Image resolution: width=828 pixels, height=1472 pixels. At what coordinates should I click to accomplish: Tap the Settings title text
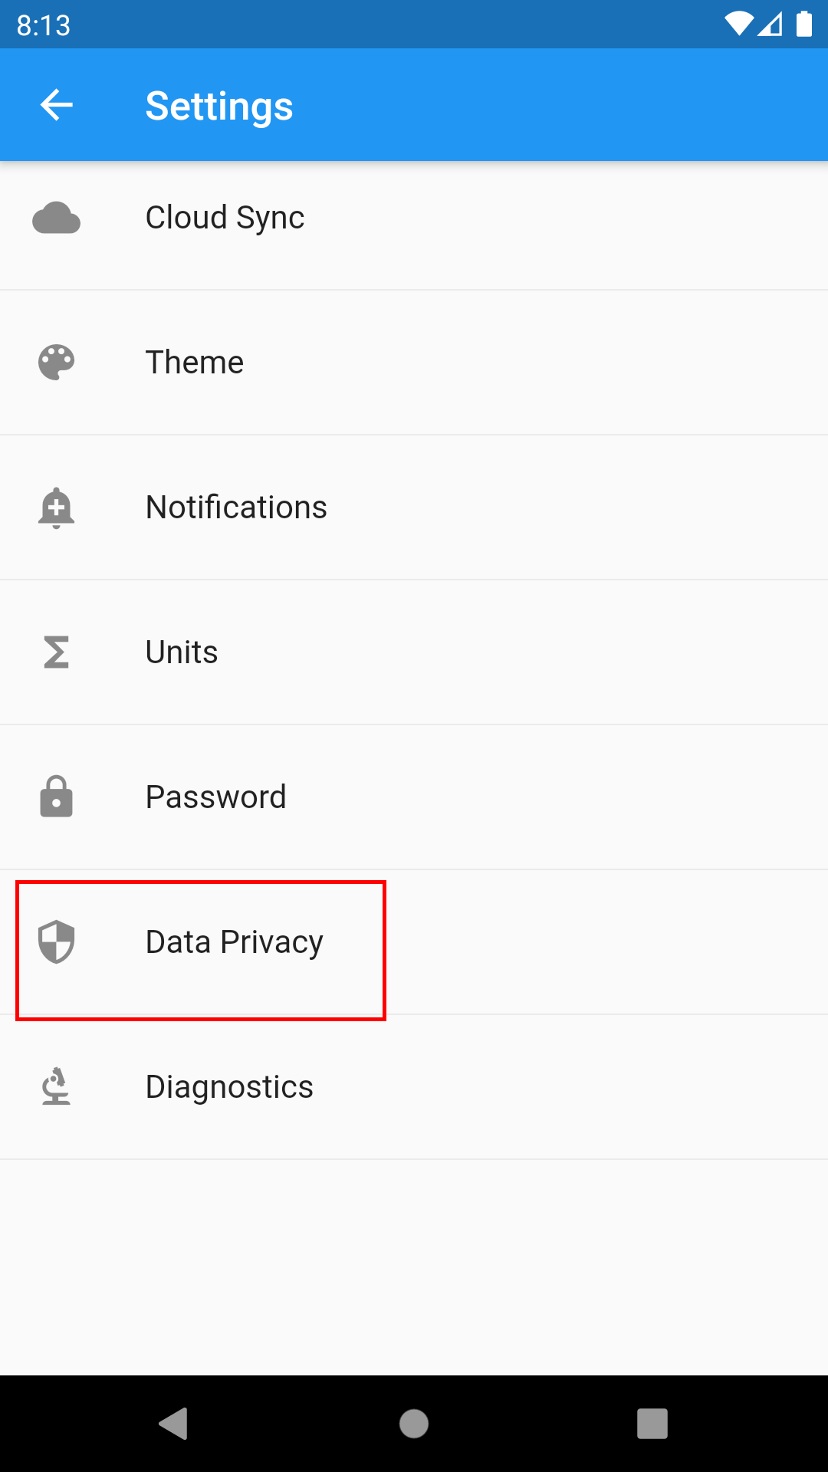(219, 106)
